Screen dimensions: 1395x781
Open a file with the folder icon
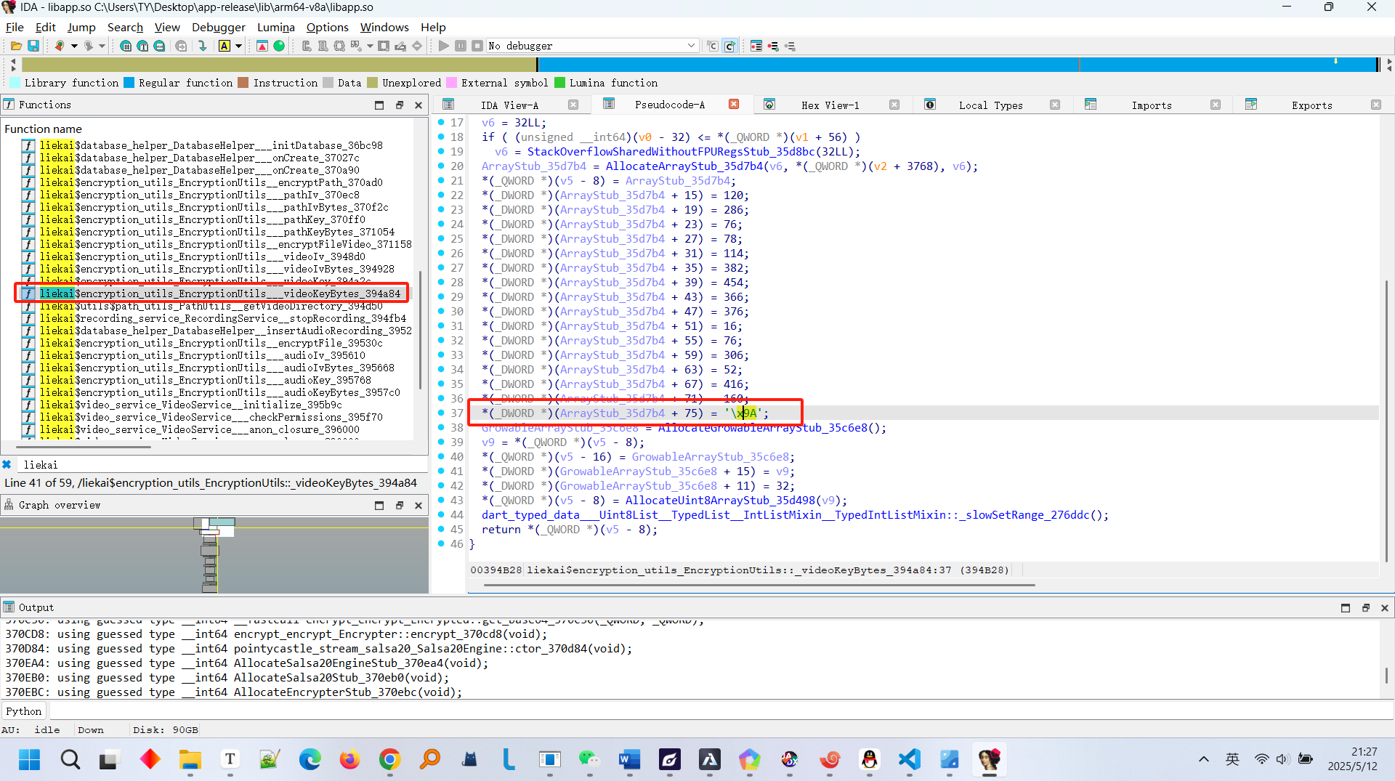point(16,46)
